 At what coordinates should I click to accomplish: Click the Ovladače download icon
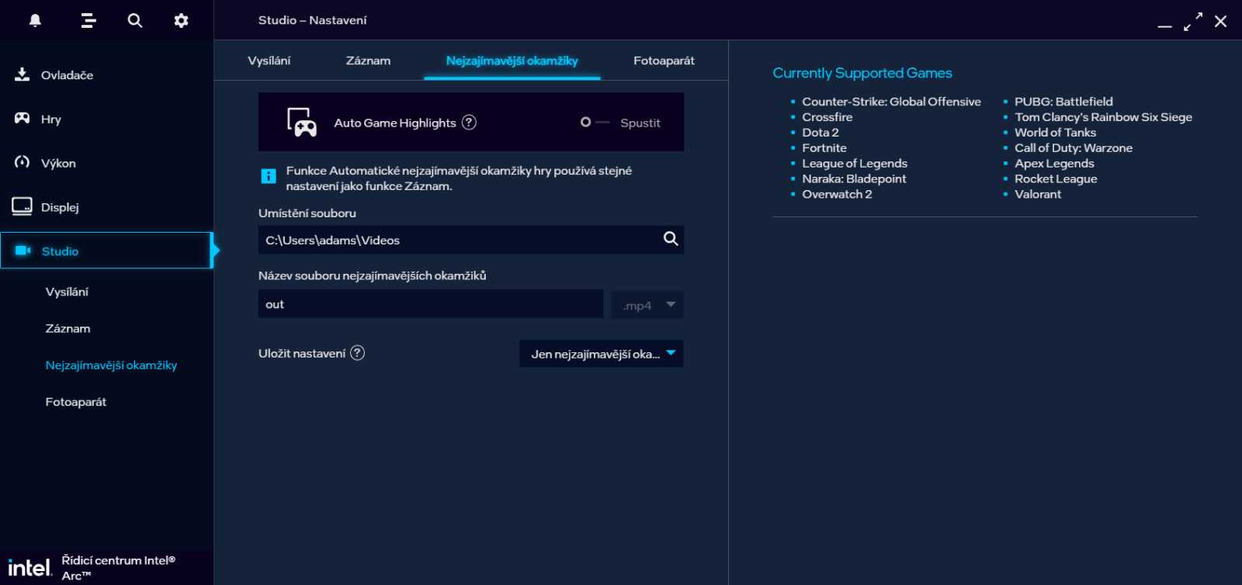[23, 74]
